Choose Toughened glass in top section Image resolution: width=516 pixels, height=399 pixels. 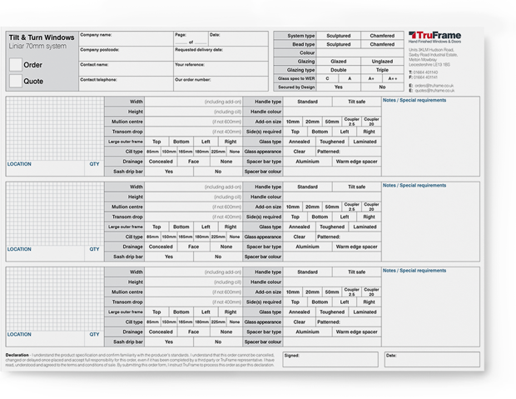point(332,142)
